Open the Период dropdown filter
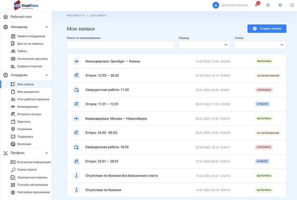 tap(204, 45)
